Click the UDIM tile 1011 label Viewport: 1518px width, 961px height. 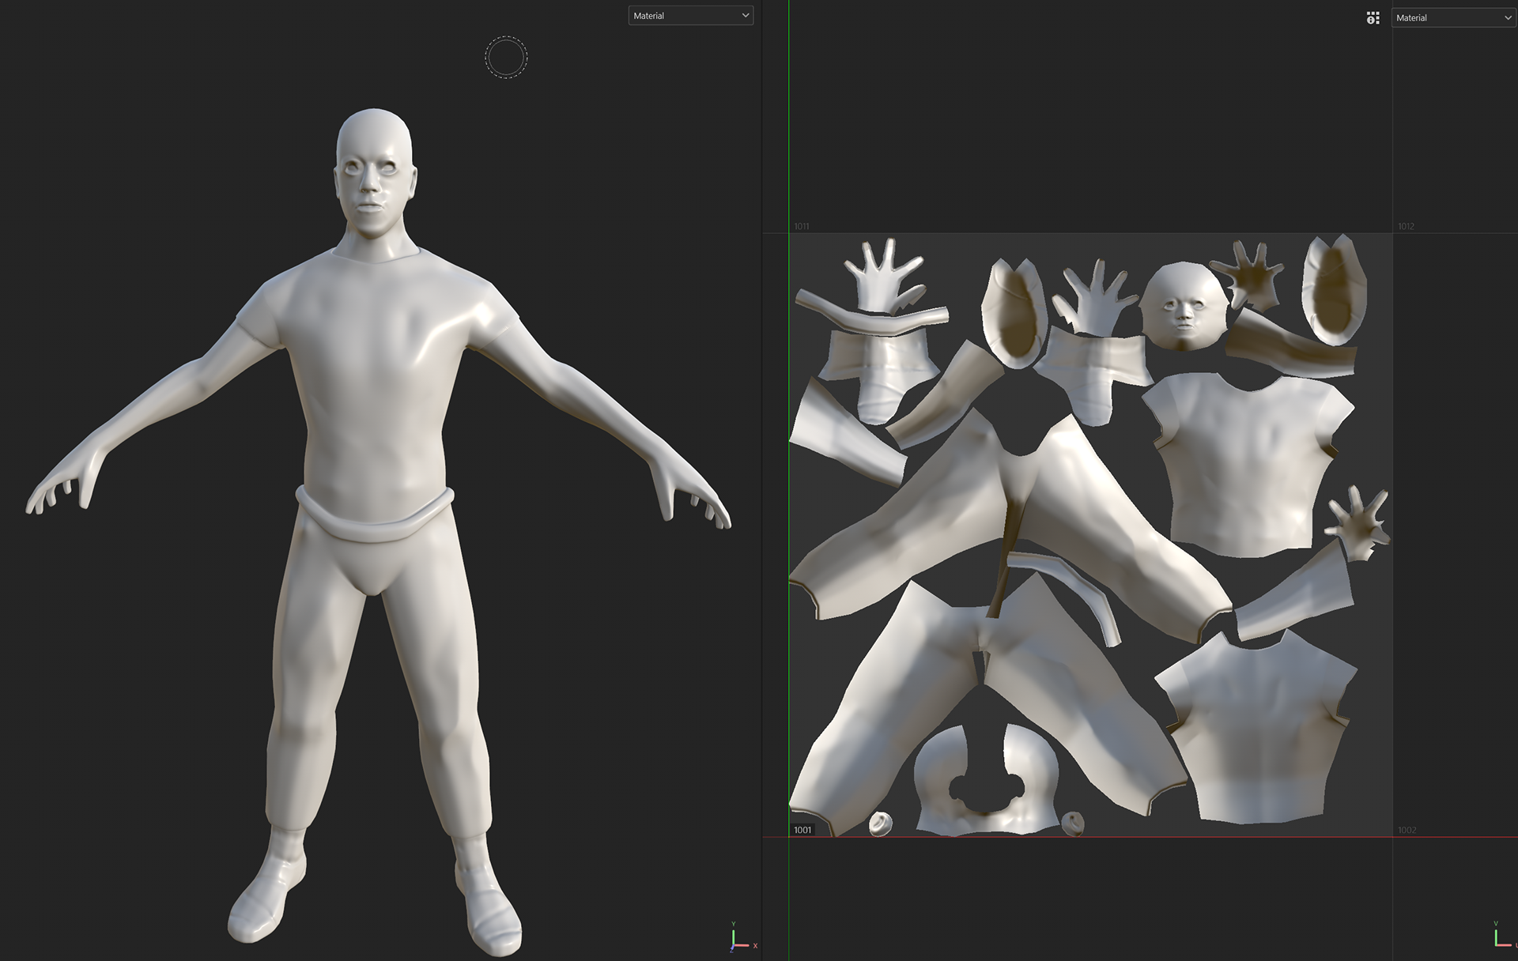click(802, 227)
